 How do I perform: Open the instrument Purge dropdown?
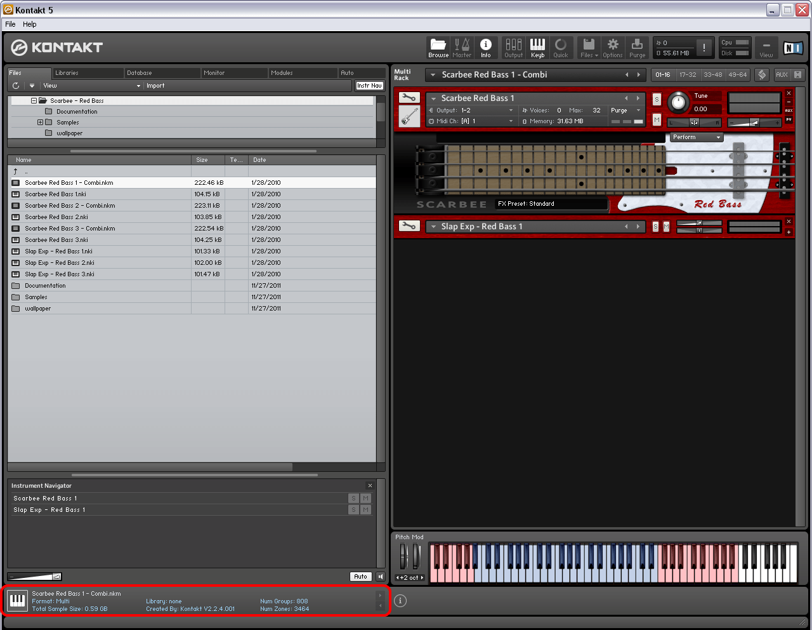(626, 111)
